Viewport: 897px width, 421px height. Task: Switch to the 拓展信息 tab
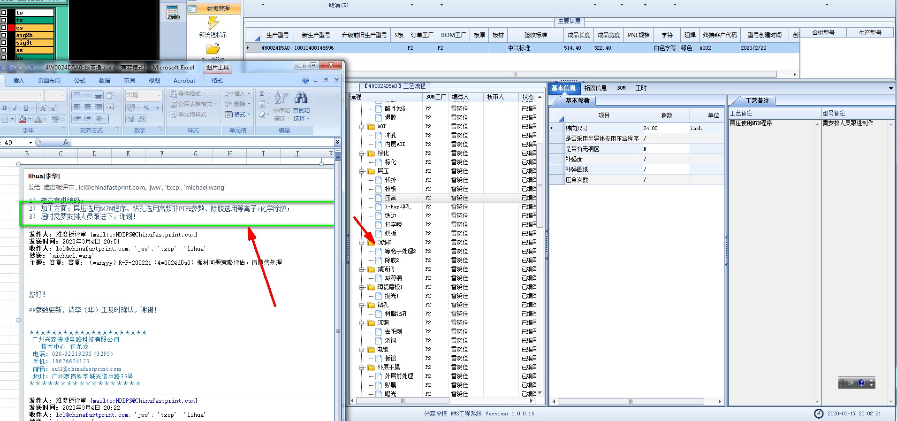[595, 88]
